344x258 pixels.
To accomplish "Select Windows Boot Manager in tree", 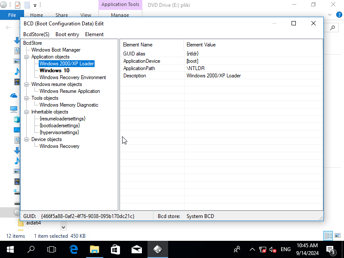I will (x=56, y=50).
